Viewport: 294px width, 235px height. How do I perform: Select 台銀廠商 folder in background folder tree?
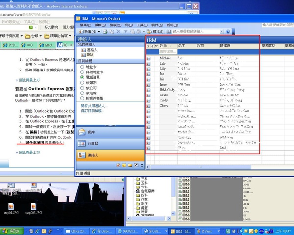pos(146,191)
